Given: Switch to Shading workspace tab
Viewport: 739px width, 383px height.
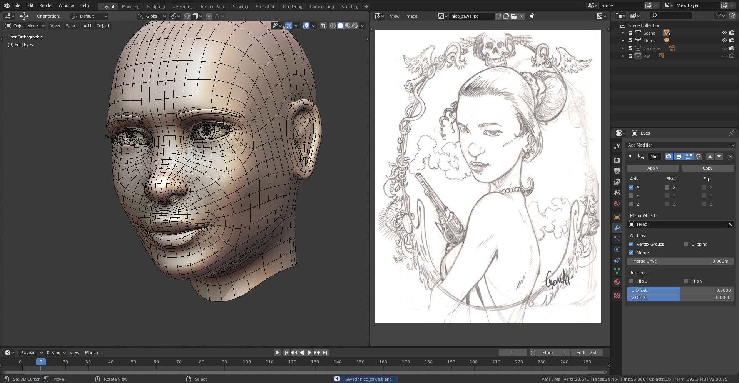Looking at the screenshot, I should click(x=240, y=7).
